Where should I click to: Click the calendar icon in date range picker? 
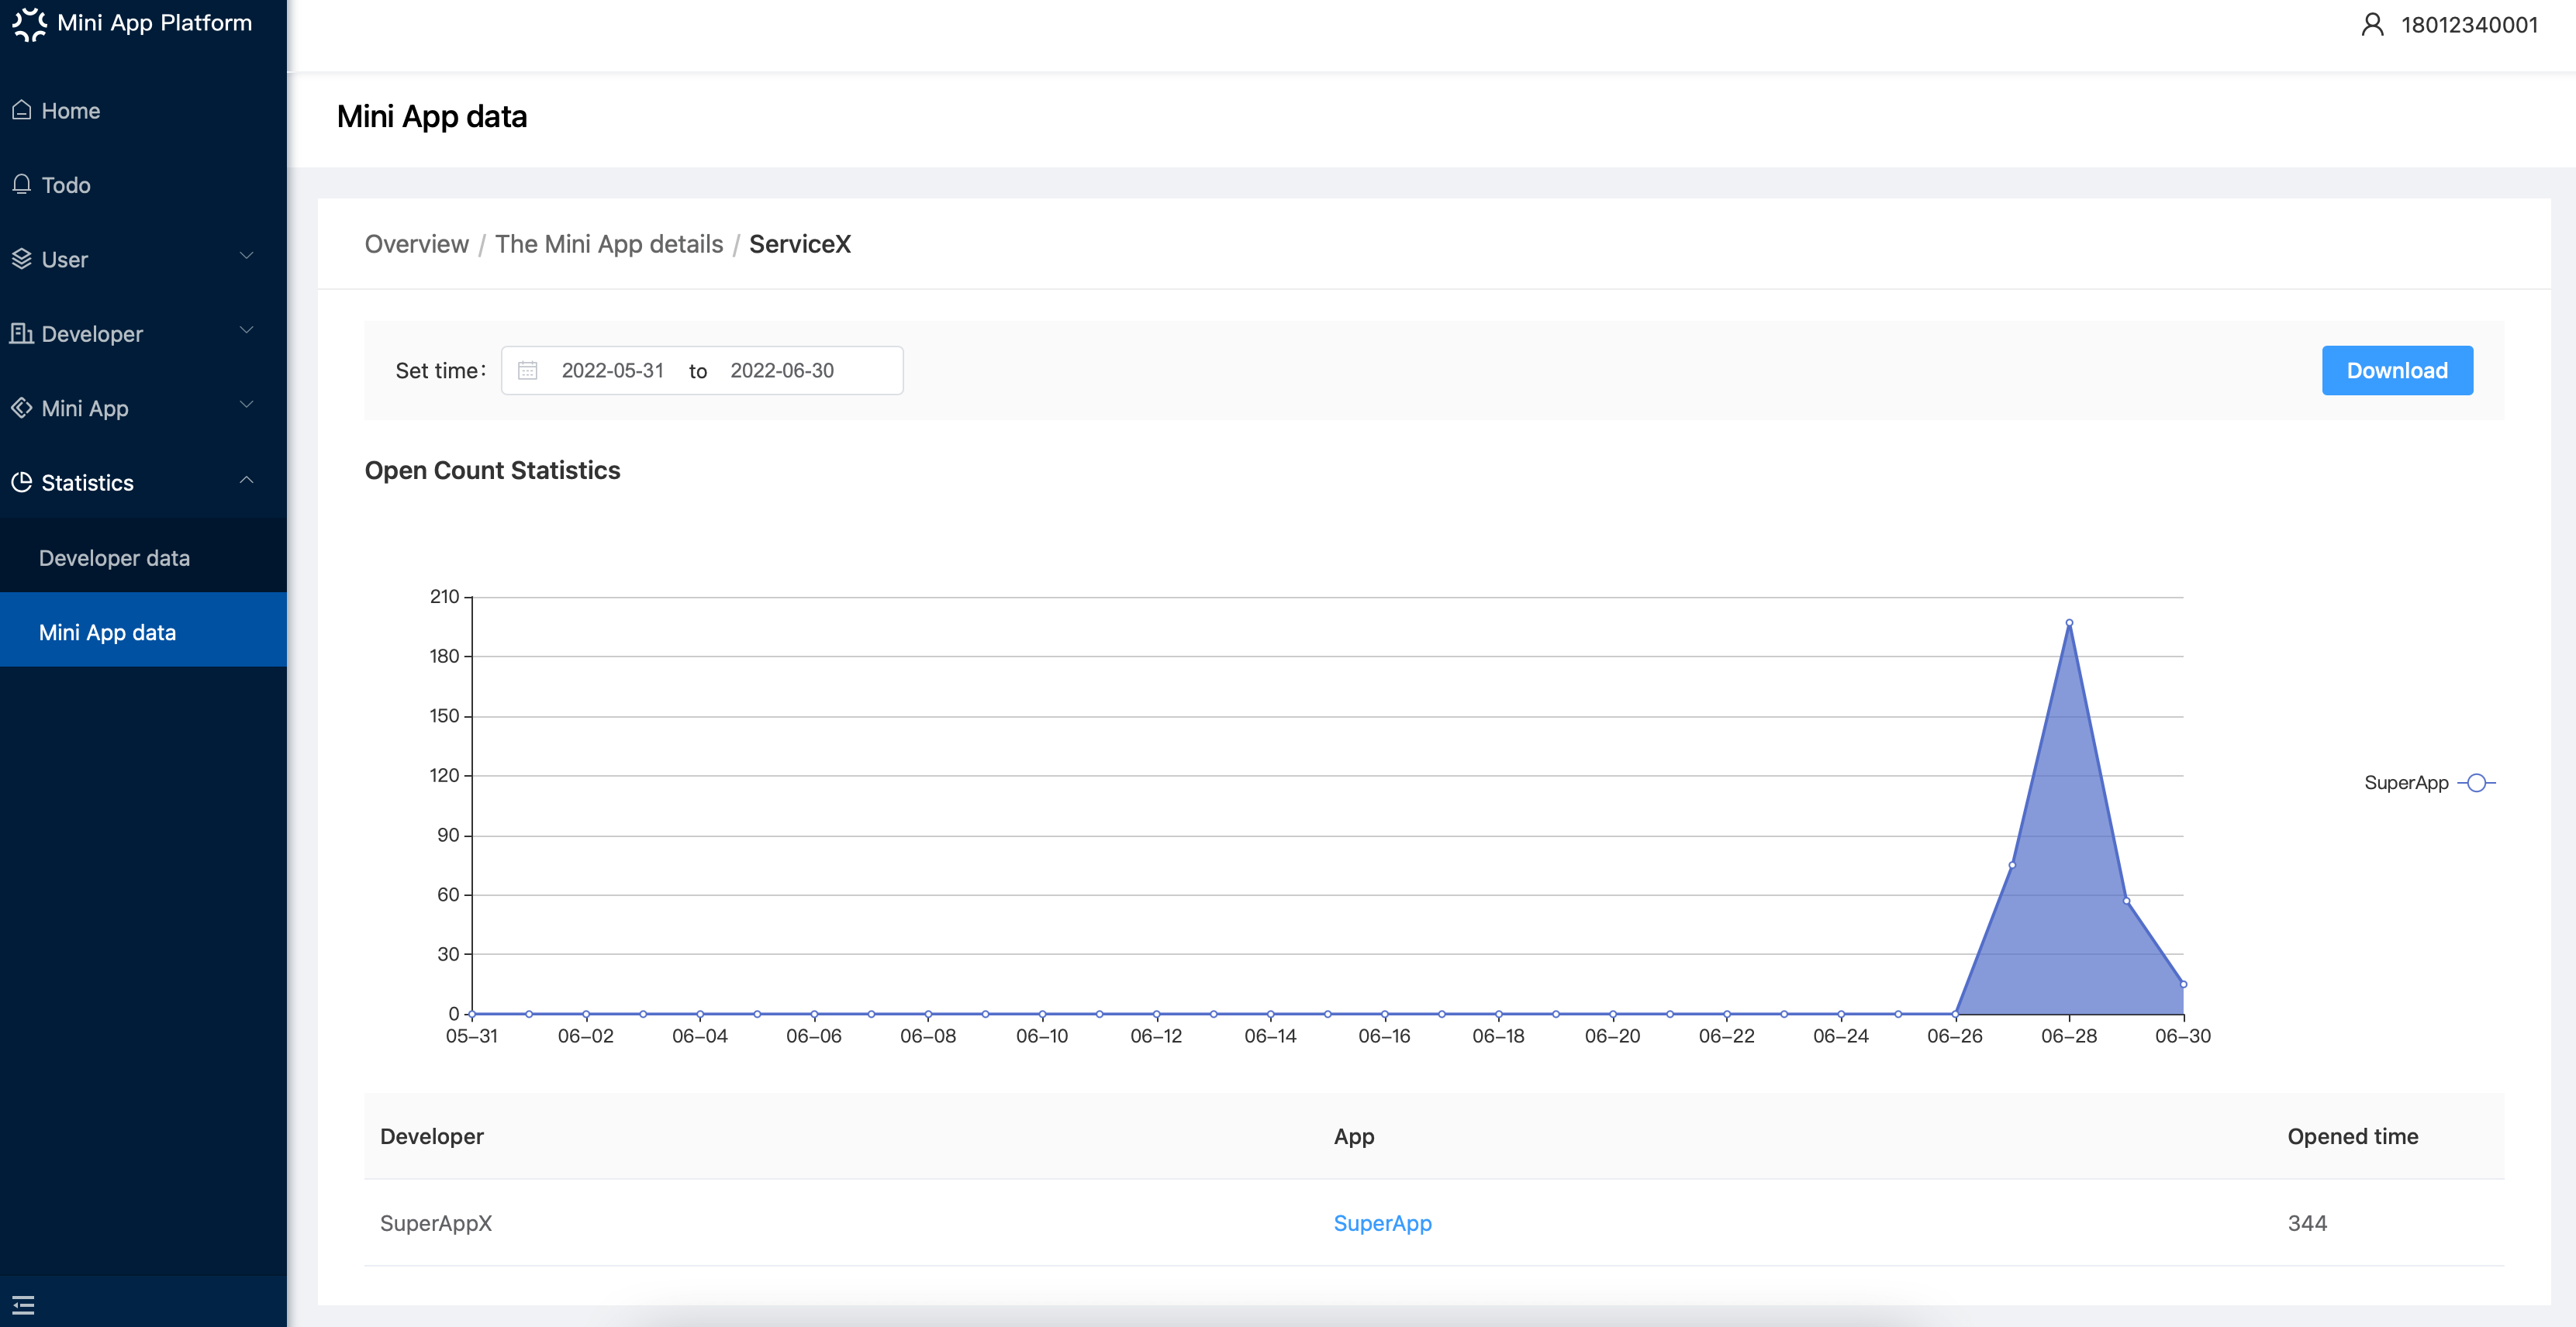pos(527,371)
